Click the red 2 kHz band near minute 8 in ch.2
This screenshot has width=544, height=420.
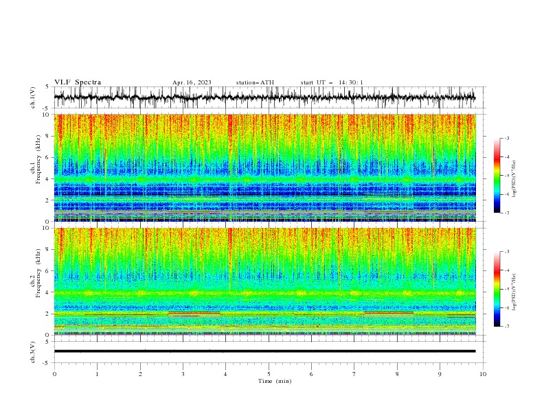click(x=389, y=312)
